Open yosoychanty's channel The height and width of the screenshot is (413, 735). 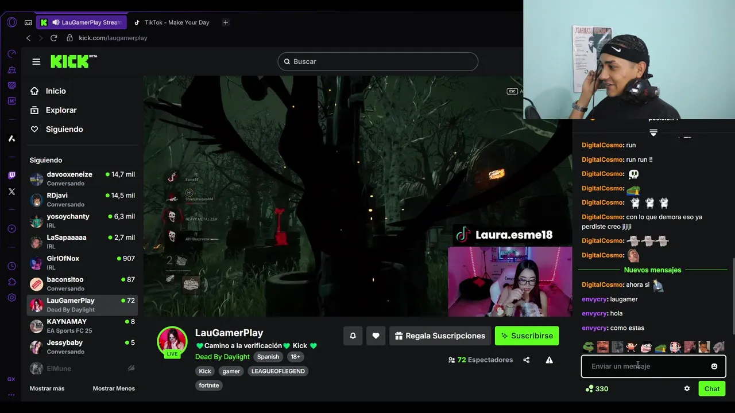82,221
